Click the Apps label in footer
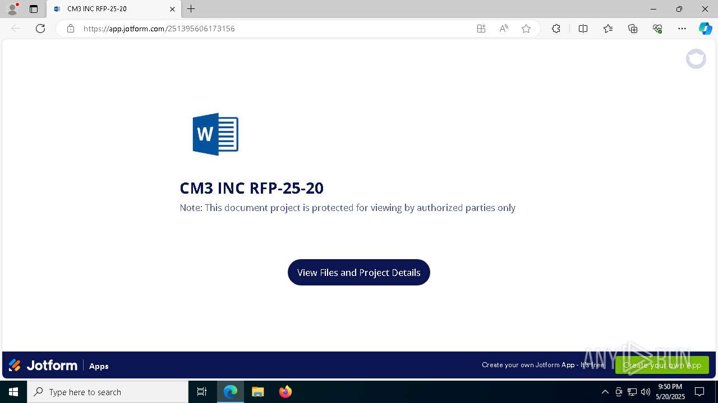The image size is (718, 403). (99, 366)
